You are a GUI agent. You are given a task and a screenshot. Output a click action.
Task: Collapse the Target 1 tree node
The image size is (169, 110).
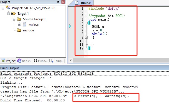coord(8,14)
